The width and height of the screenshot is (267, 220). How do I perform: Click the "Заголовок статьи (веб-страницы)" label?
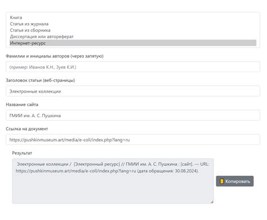click(x=41, y=81)
